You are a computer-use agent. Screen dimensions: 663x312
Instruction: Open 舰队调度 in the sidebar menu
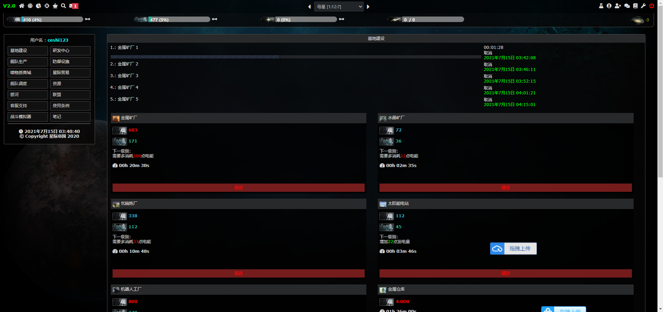click(28, 84)
